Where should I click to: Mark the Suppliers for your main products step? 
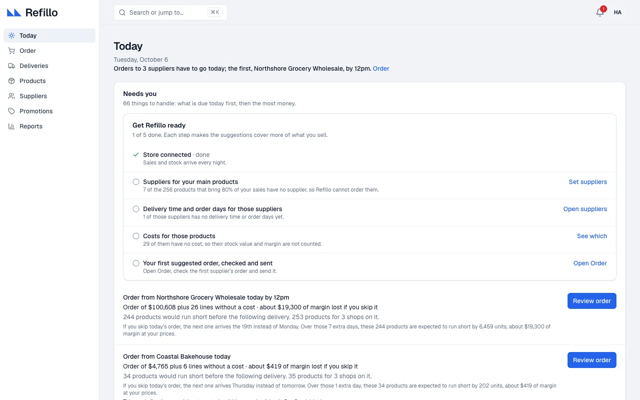(x=136, y=182)
